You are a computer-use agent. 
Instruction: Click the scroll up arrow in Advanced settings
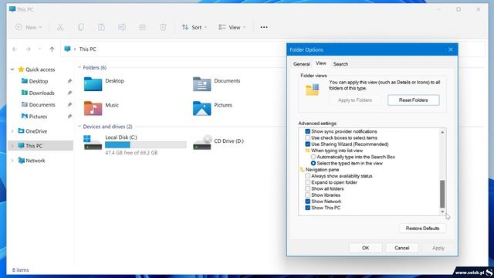tap(442, 132)
